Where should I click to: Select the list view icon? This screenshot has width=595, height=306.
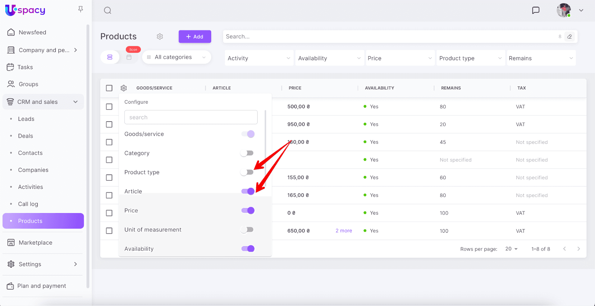[x=110, y=57]
